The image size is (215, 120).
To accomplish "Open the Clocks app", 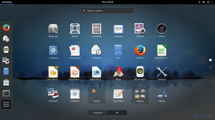I will 162,30.
